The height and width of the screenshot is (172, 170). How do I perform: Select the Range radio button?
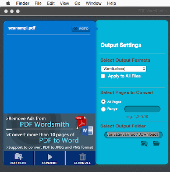pos(103,109)
